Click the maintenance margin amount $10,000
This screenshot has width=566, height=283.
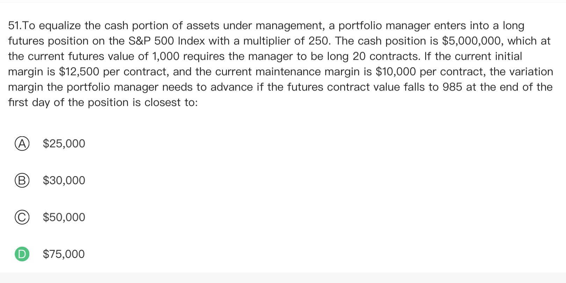click(396, 72)
